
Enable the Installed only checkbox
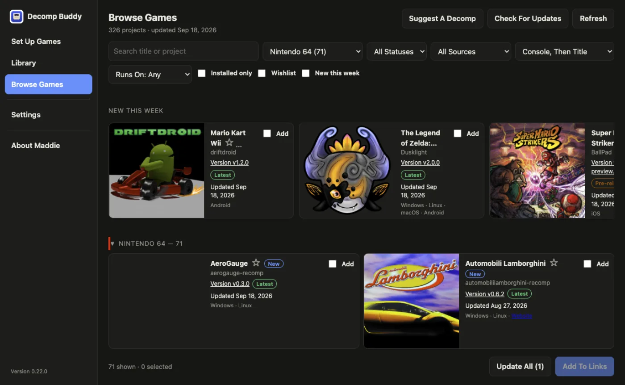point(202,73)
